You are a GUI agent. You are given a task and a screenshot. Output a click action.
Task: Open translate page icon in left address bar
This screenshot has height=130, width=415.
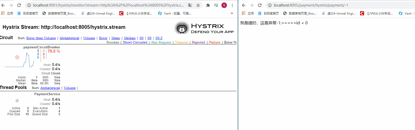coord(190,5)
